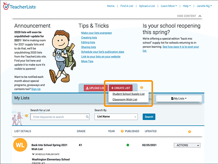
Task: Click the List Details column header
Action: pyautogui.click(x=23, y=131)
